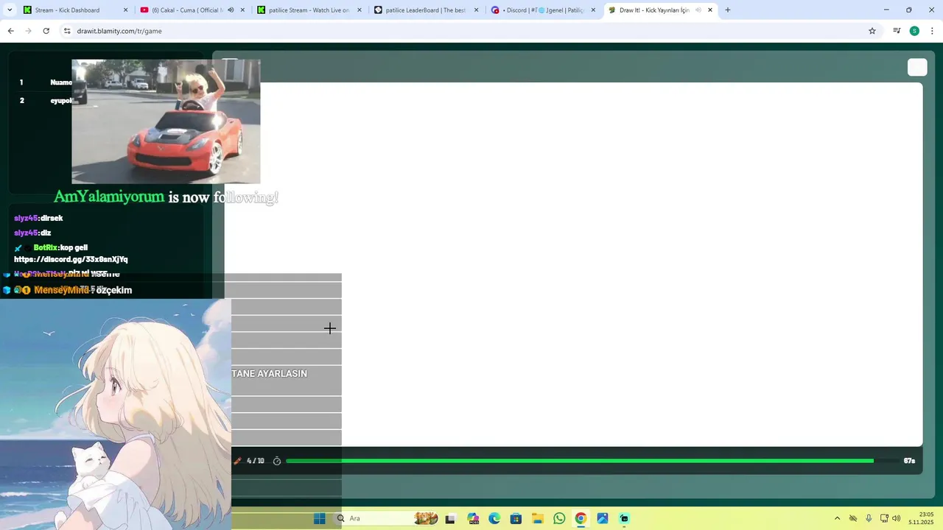Open Task View on the taskbar
The height and width of the screenshot is (530, 943).
point(450,518)
